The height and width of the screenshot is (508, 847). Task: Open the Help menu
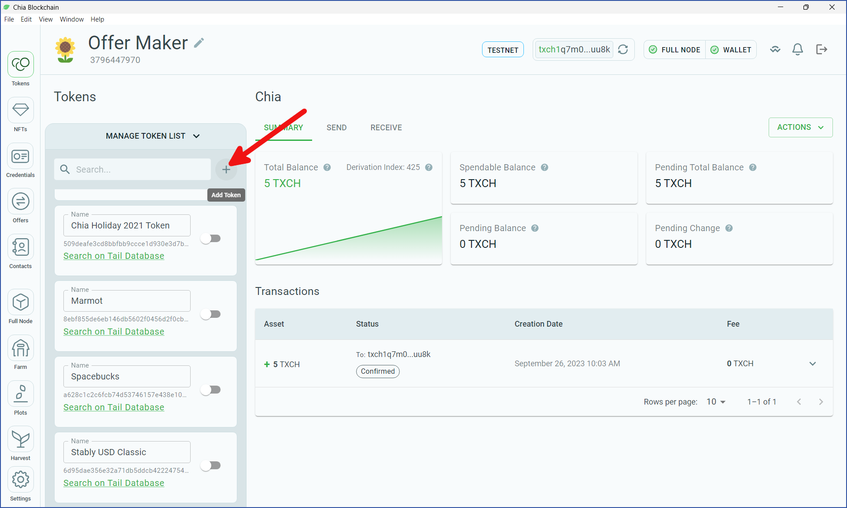[97, 19]
